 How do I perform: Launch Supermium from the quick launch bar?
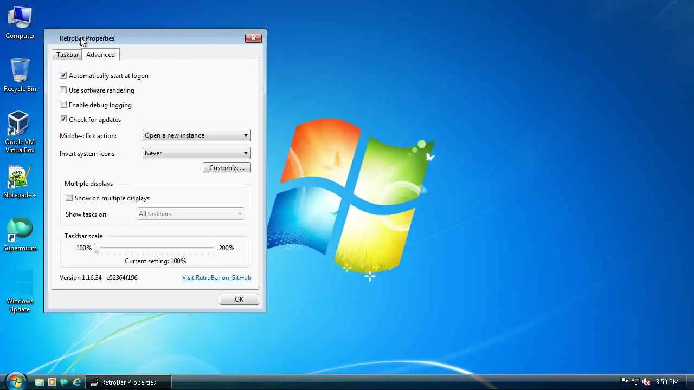click(65, 382)
